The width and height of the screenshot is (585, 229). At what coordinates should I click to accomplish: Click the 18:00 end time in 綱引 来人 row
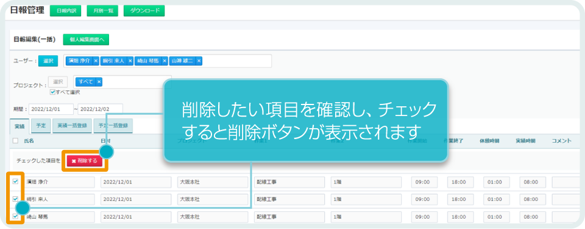tap(461, 199)
